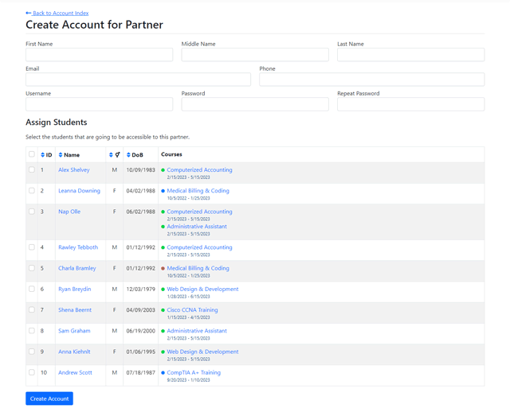Open Anna Kiehnlt student link

tap(74, 352)
